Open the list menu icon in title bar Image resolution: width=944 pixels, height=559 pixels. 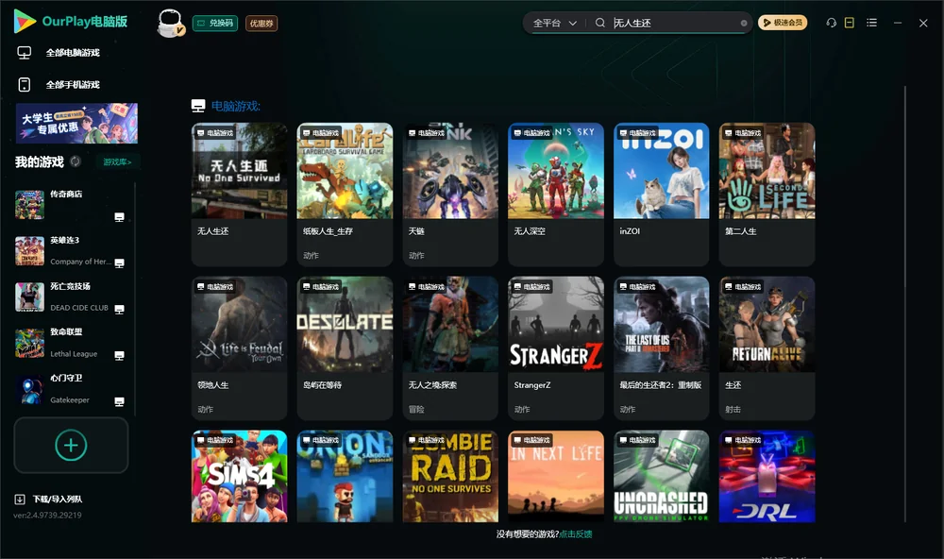coord(871,23)
